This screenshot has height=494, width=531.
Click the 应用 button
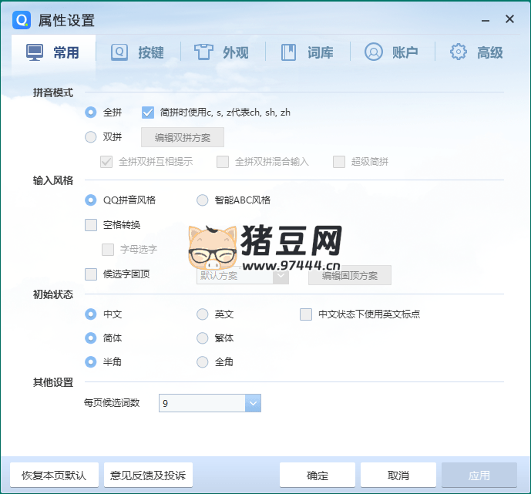point(479,475)
